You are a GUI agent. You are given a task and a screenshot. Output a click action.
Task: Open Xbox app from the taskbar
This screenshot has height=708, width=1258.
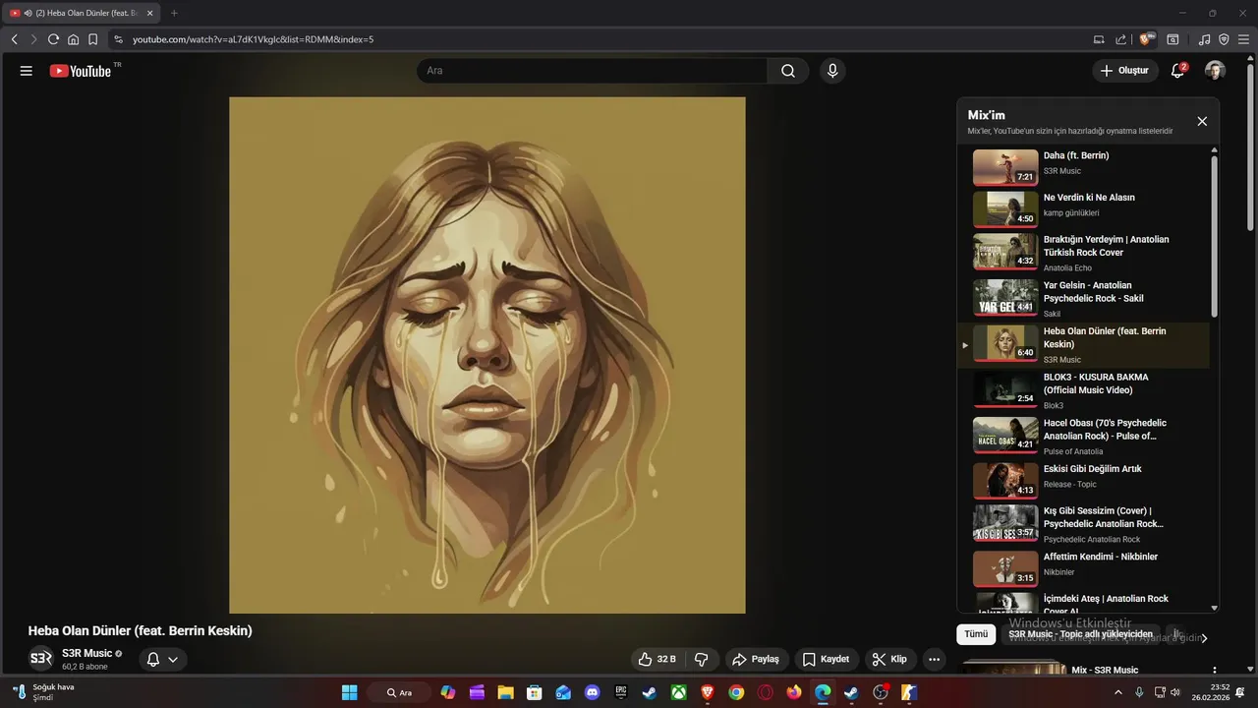pos(678,692)
